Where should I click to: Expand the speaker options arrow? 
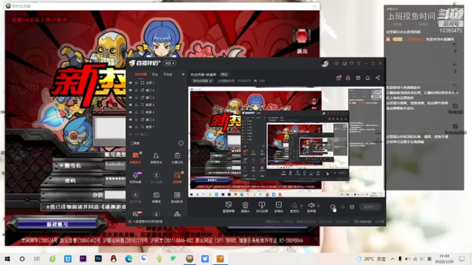pos(318,206)
